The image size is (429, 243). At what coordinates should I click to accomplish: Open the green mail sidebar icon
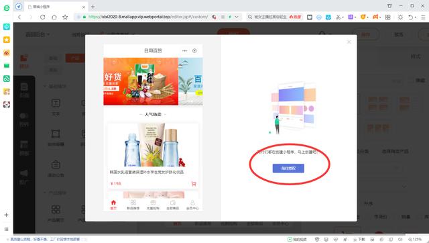click(x=7, y=66)
